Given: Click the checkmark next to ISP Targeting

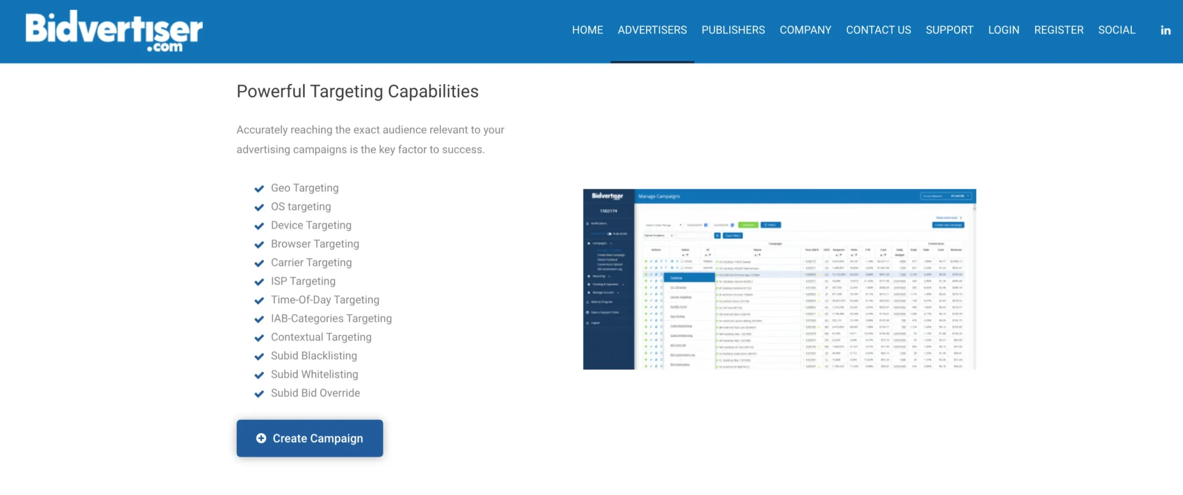Looking at the screenshot, I should click(259, 282).
